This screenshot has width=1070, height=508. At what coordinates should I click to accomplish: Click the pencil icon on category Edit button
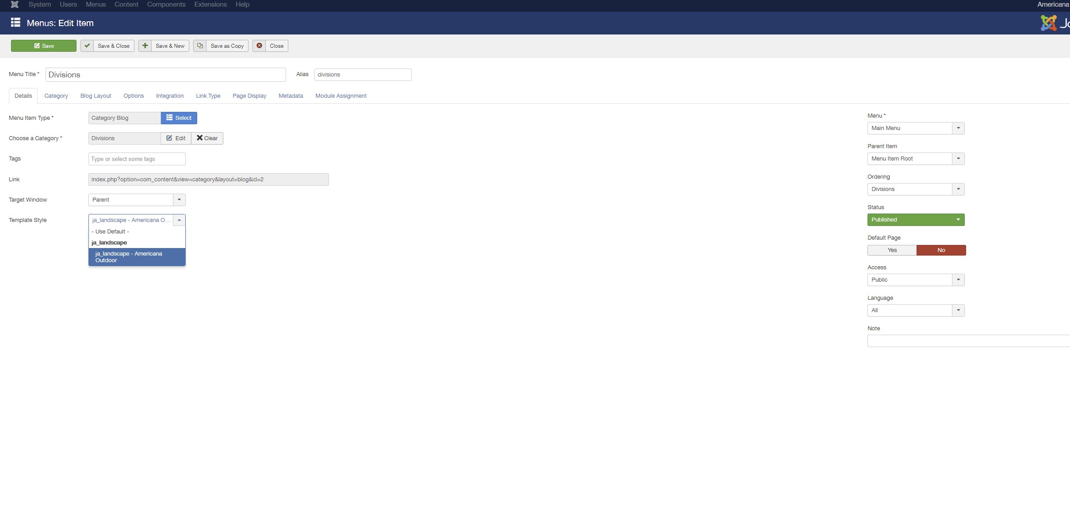169,138
